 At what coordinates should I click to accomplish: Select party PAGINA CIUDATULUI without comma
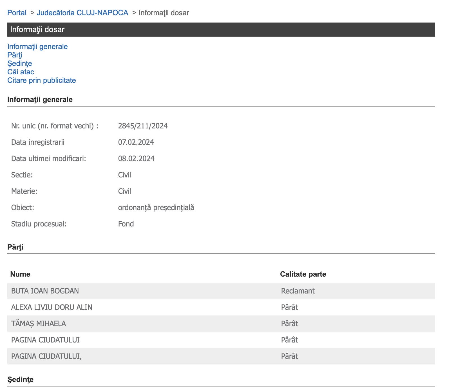point(46,340)
